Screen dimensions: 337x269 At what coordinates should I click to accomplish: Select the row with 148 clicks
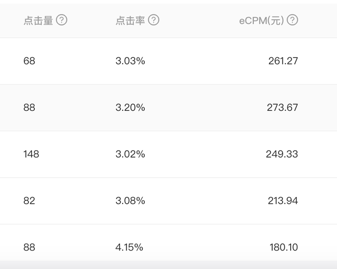[x=168, y=154]
